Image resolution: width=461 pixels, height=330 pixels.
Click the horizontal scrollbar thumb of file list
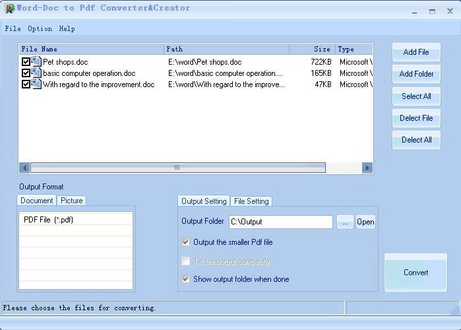(x=178, y=168)
